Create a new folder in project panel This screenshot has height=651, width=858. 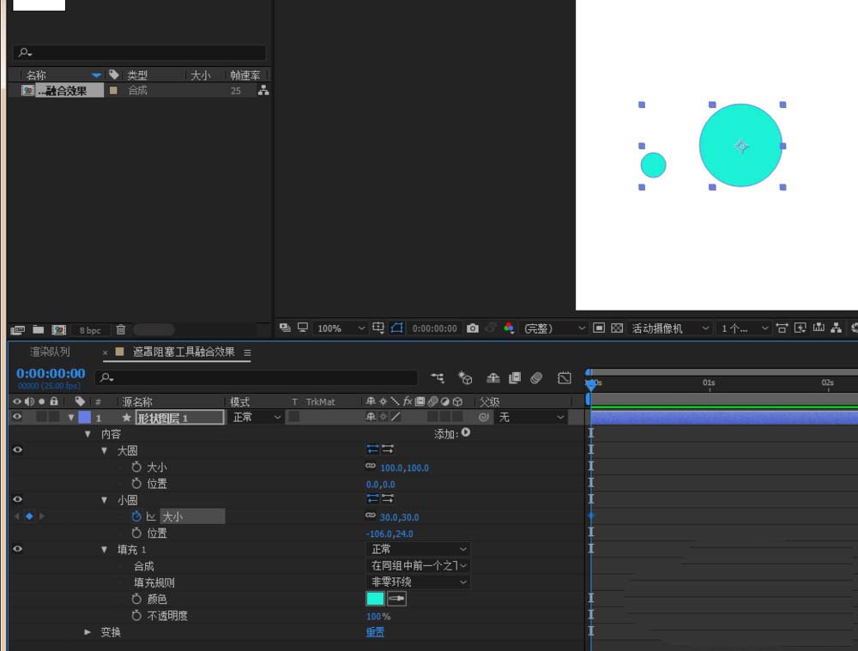38,329
